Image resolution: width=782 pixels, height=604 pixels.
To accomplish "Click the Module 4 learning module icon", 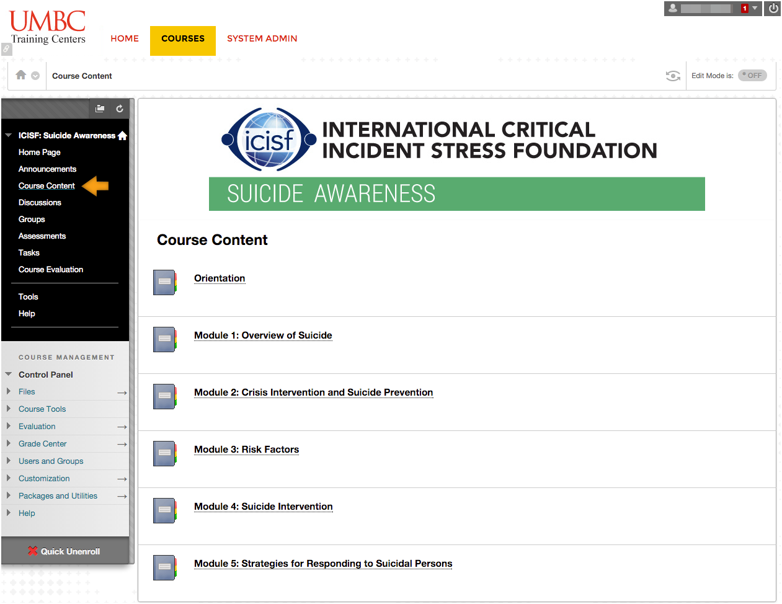I will point(165,510).
